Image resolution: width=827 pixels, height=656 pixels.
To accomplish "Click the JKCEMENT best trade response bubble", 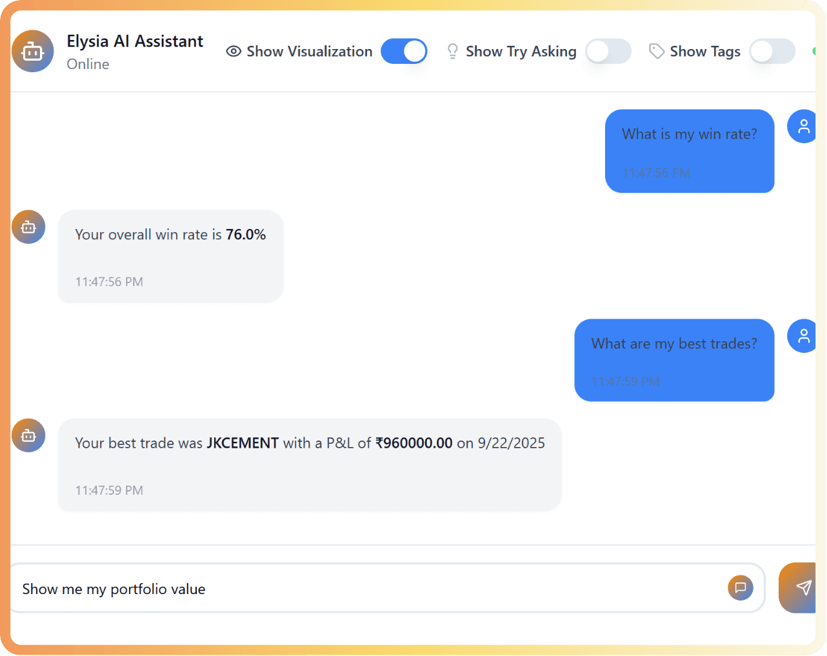I will (310, 464).
